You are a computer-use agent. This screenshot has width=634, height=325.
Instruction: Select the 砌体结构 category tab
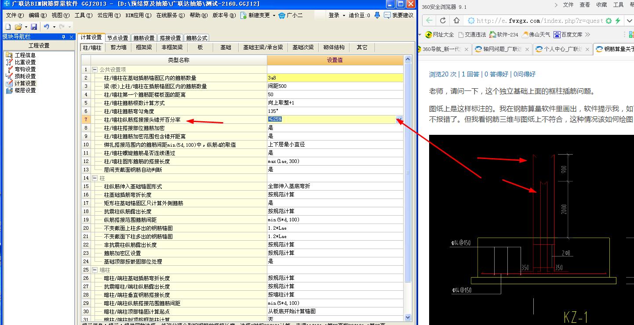click(334, 47)
